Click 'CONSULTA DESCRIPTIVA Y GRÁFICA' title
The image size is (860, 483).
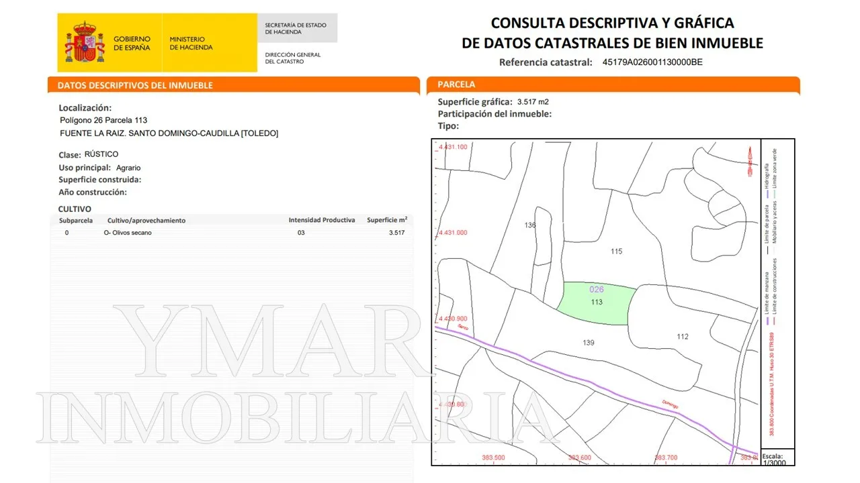click(613, 22)
